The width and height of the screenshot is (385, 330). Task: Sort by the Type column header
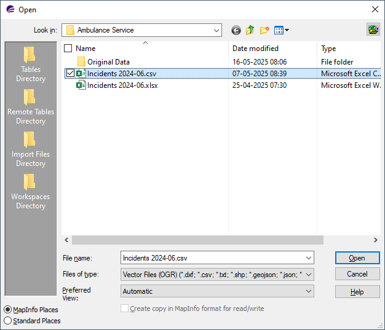point(328,49)
